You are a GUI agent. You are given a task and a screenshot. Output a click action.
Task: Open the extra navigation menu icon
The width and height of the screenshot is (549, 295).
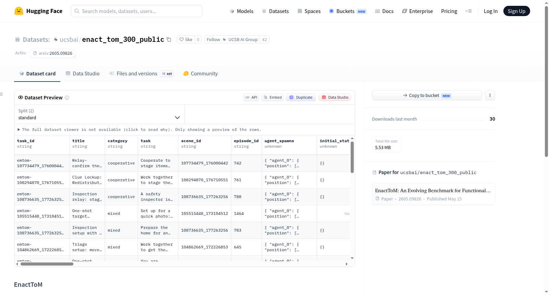click(x=468, y=11)
